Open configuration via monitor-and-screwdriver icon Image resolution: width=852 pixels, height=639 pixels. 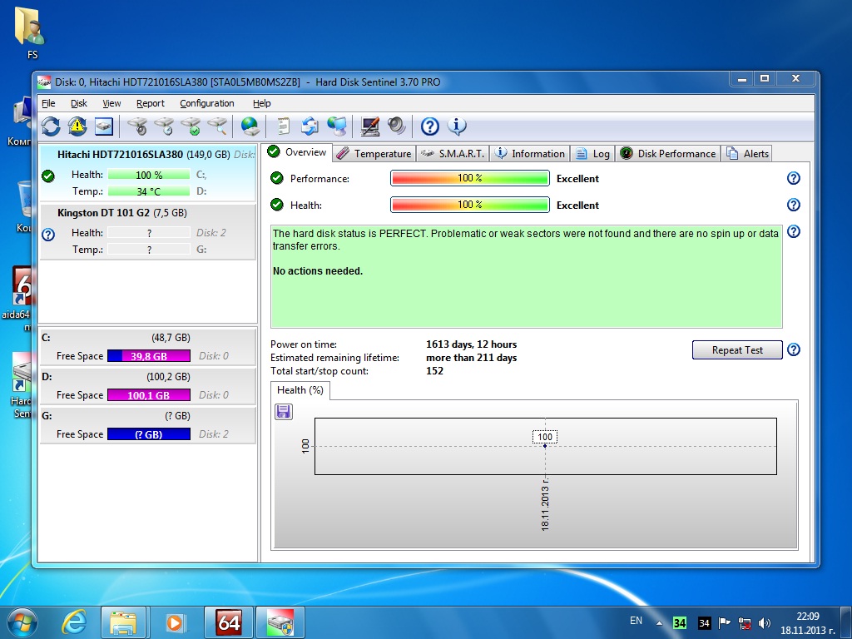[x=370, y=126]
